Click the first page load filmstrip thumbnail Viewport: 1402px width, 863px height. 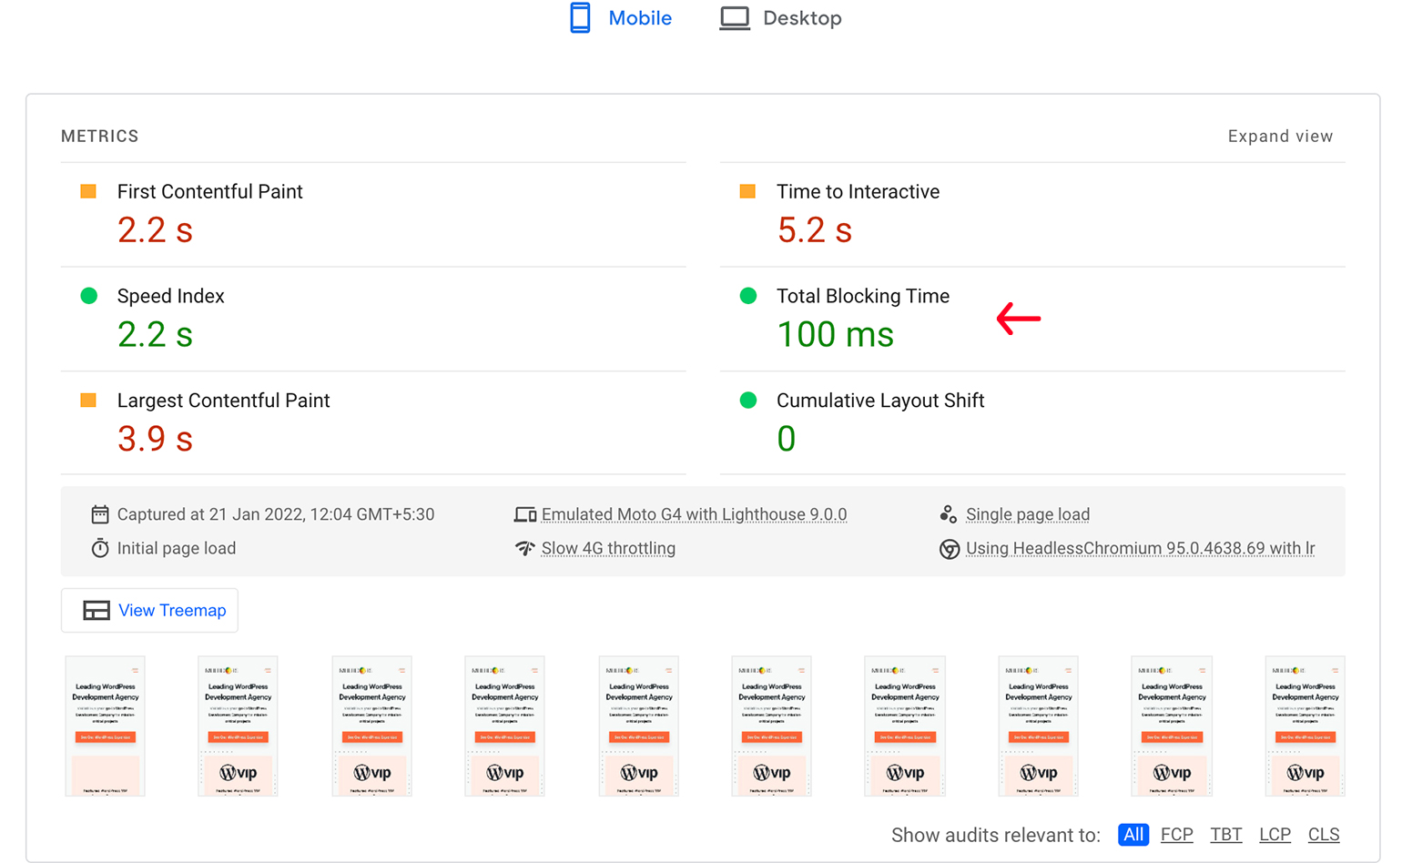tap(105, 726)
